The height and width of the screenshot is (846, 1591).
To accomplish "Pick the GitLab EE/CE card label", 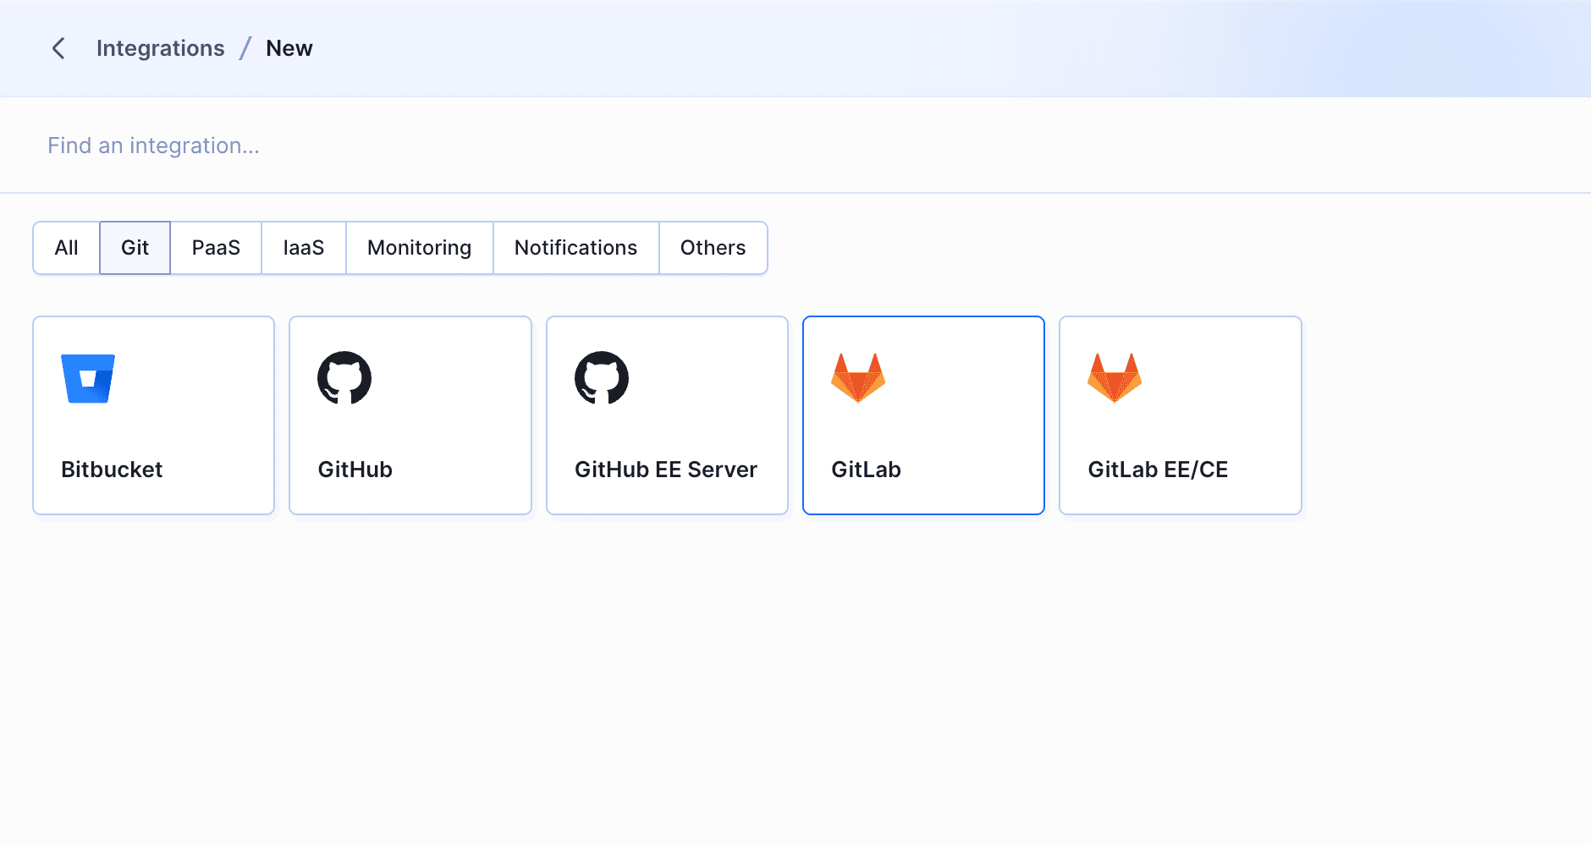I will coord(1159,470).
